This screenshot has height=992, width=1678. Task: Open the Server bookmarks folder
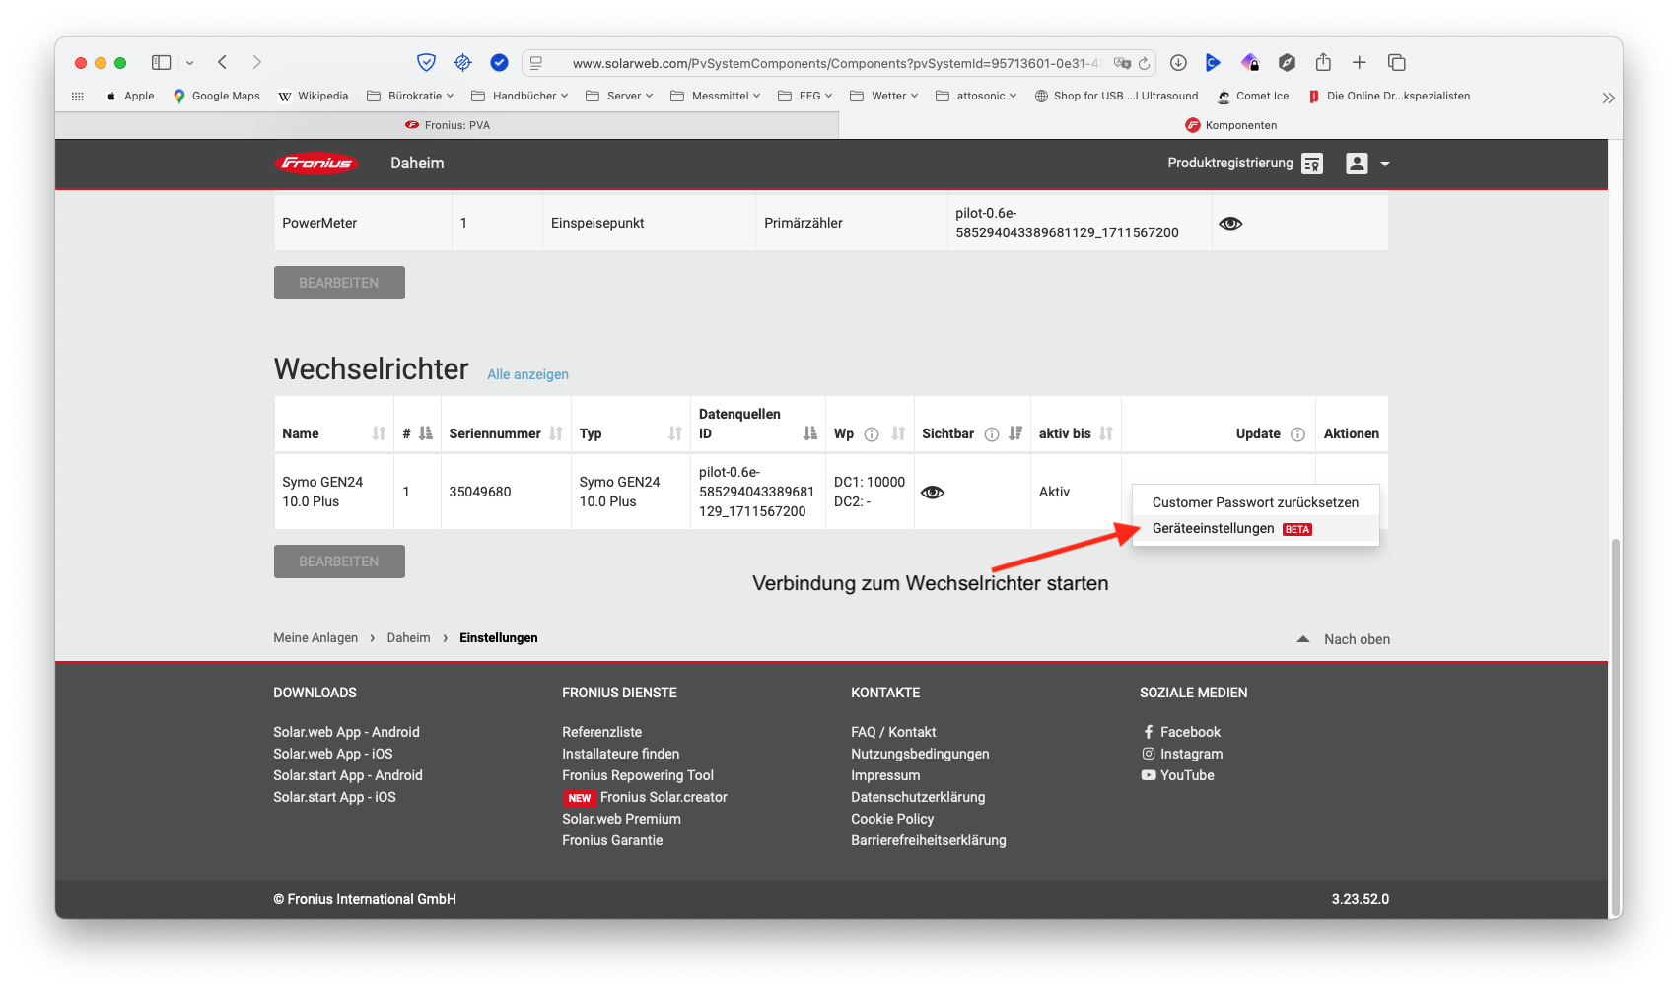tap(619, 96)
